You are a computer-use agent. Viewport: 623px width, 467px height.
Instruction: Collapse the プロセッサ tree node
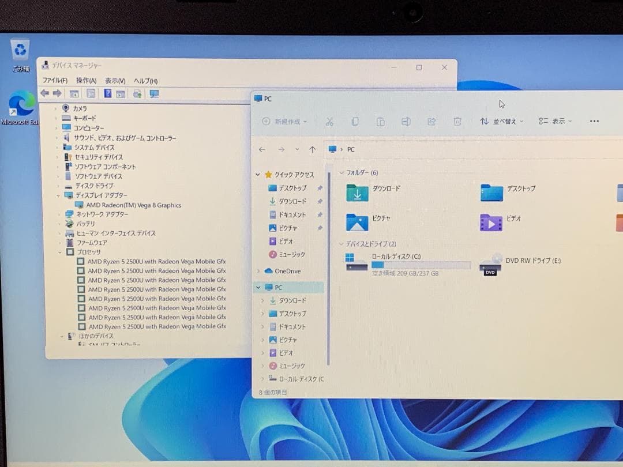click(x=61, y=252)
